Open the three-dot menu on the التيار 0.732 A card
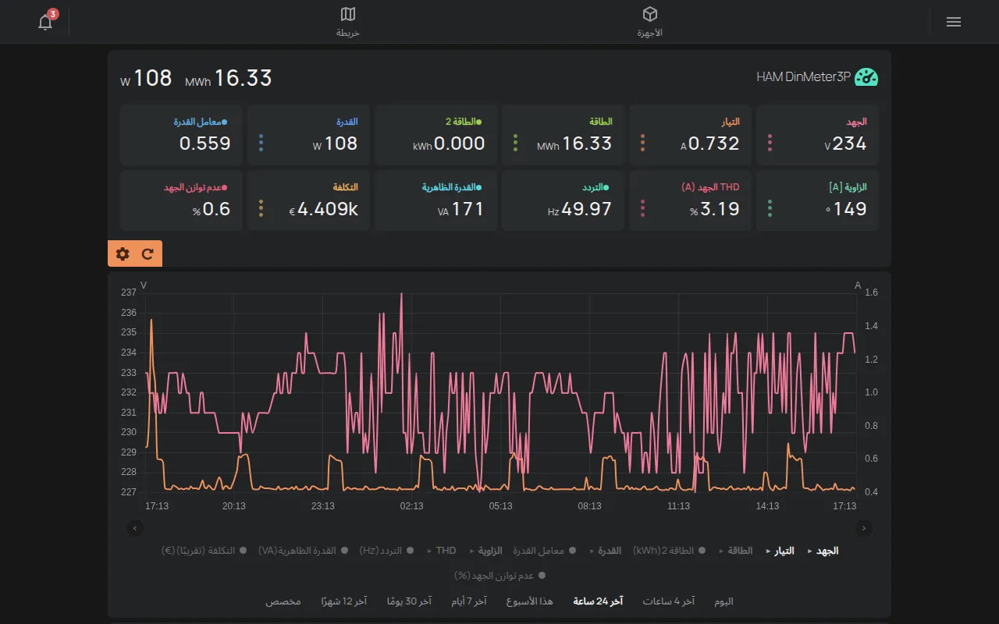 [x=643, y=143]
